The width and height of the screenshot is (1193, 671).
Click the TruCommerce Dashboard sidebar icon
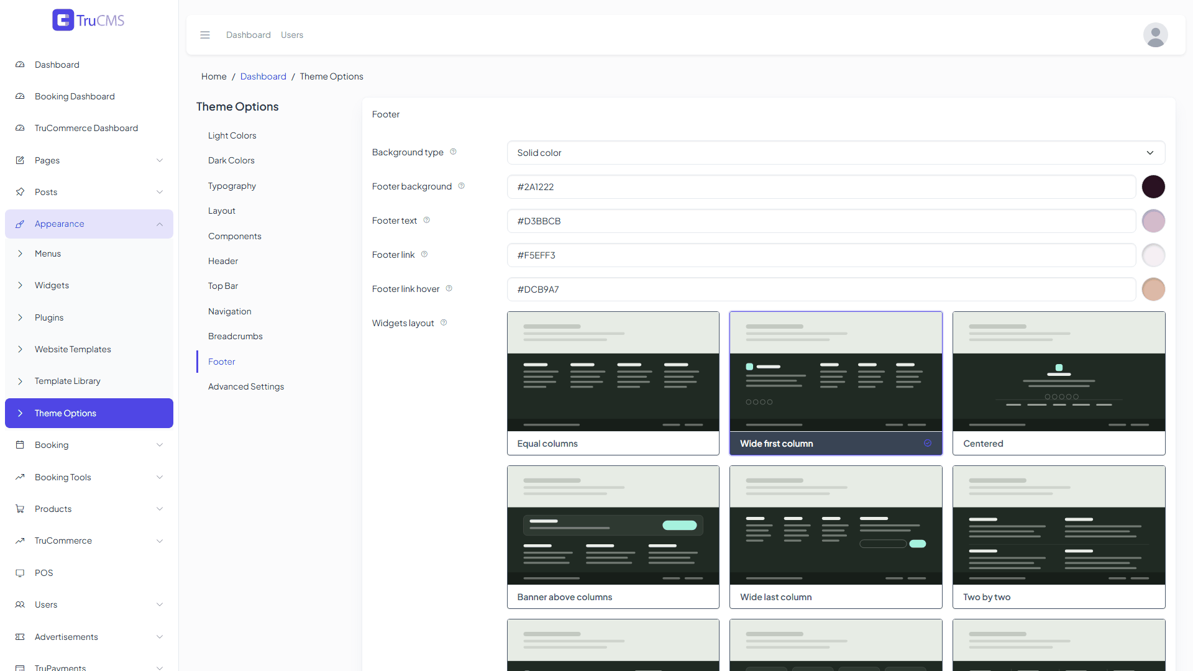[x=20, y=128]
